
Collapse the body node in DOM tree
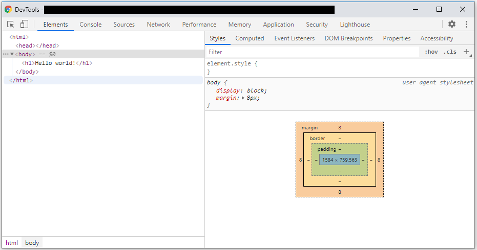click(x=12, y=54)
